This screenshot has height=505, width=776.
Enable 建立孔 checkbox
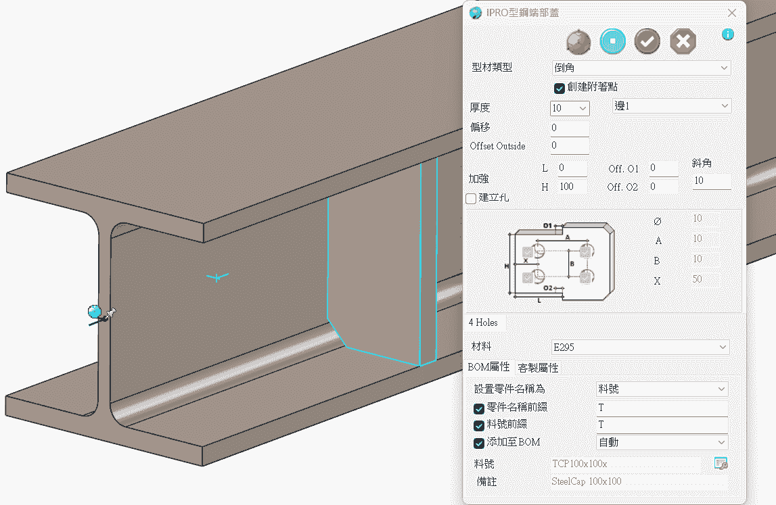point(471,198)
